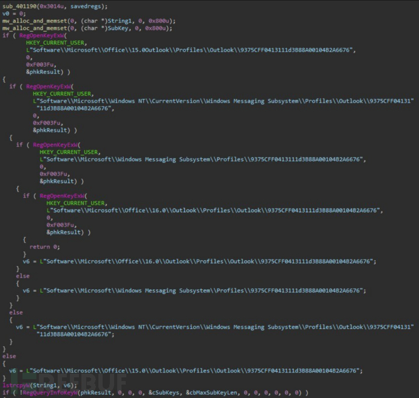This screenshot has height=398, width=419.
Task: Click v6 assignment with Office\\15.0\\Outlook path
Action: click(x=186, y=371)
